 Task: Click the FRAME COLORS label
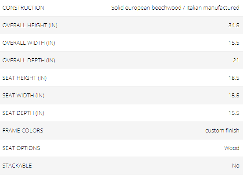click(x=23, y=131)
